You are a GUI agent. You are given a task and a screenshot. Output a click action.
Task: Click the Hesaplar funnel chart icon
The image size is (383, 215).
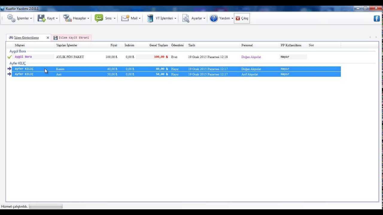pos(67,18)
